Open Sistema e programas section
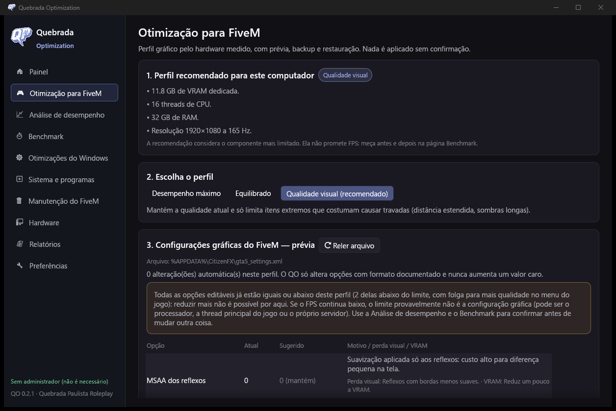The width and height of the screenshot is (616, 411). (64, 180)
